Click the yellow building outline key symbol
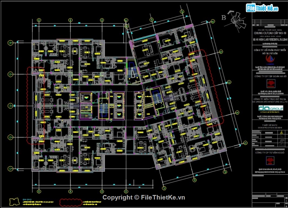This screenshot has height=208, width=288. click(15, 201)
